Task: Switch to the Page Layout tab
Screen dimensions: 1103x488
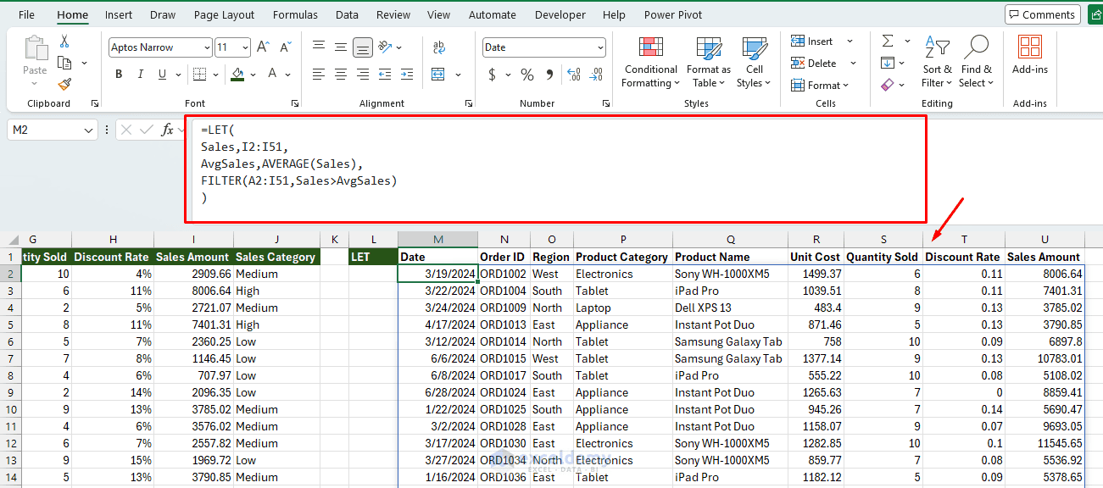Action: click(224, 14)
